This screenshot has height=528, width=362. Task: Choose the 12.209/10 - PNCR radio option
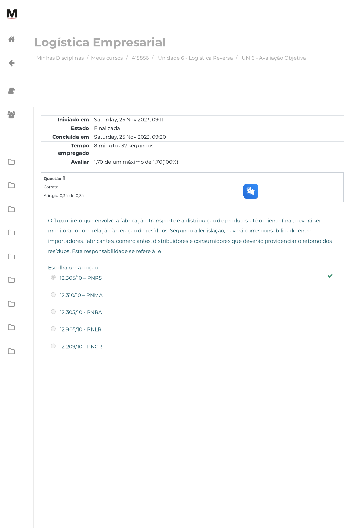[53, 346]
